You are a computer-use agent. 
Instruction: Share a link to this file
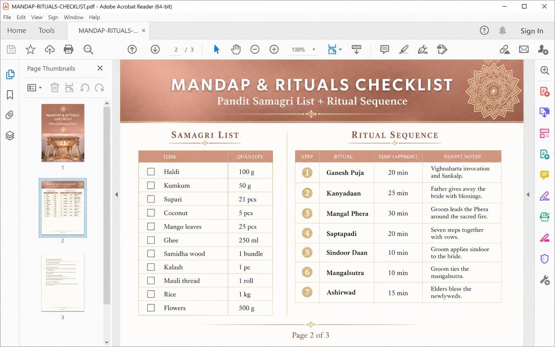click(504, 50)
